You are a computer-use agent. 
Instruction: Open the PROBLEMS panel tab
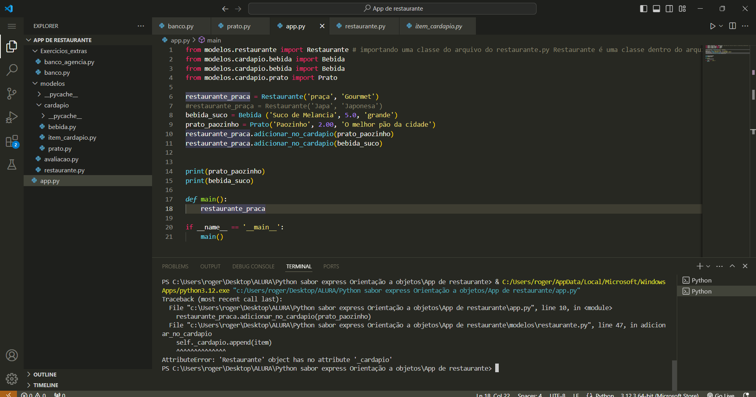[175, 266]
